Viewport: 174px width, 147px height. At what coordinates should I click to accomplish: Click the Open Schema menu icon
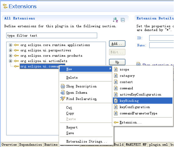63,93
